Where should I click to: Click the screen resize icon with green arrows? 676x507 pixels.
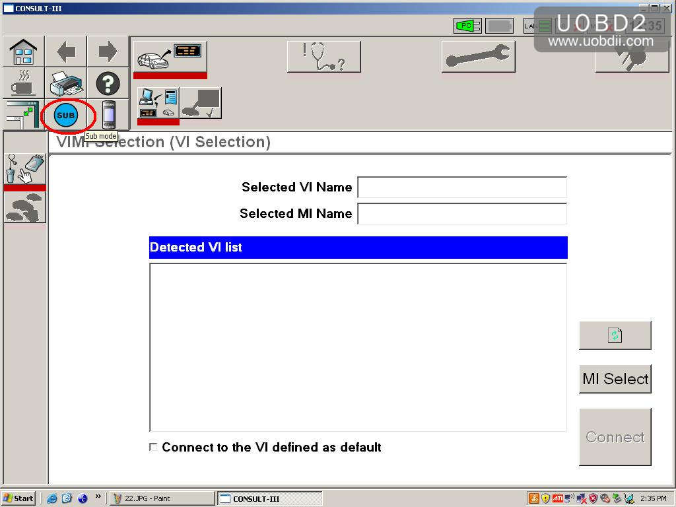(24, 116)
